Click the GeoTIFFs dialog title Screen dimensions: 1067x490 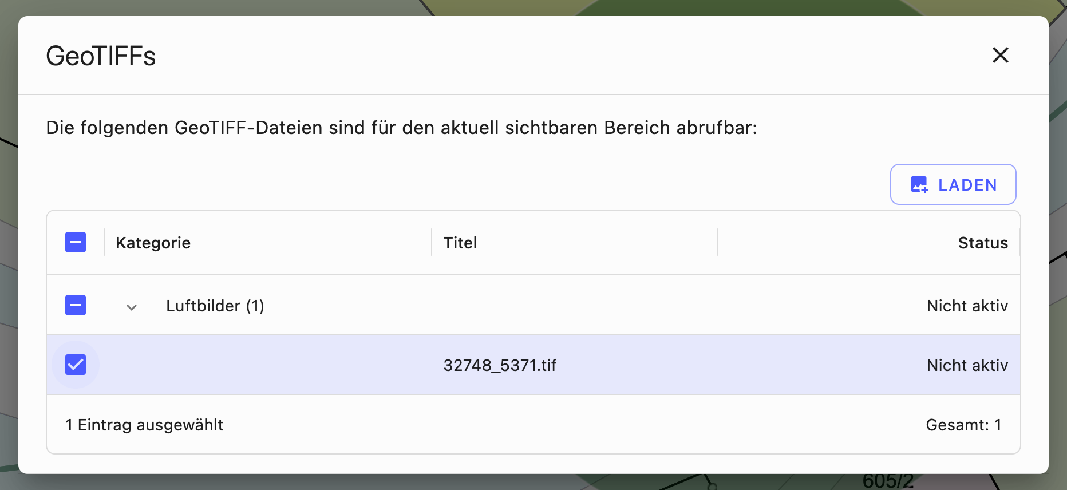101,56
